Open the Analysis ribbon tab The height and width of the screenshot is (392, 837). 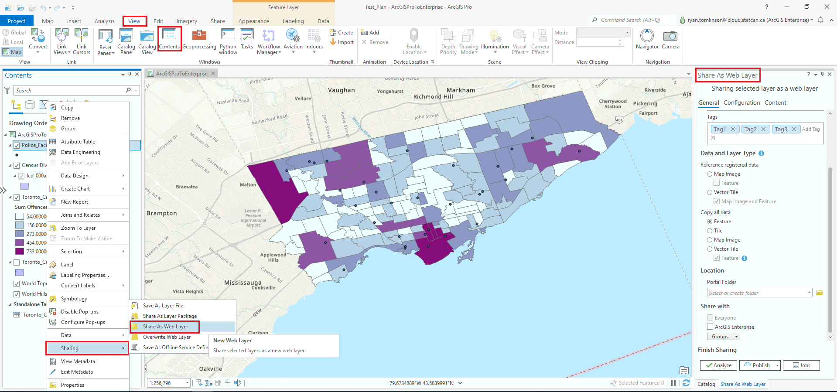[x=105, y=21]
